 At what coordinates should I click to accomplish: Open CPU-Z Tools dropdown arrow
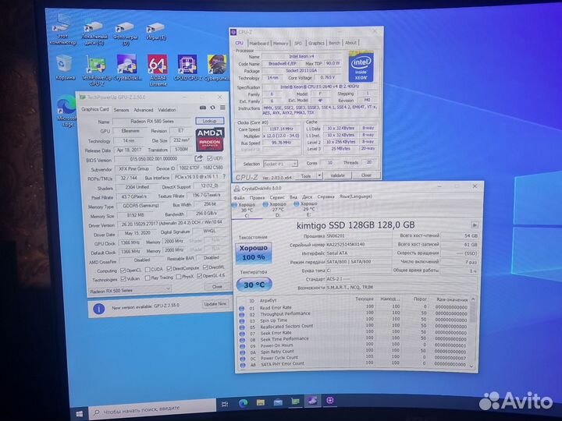tap(319, 175)
